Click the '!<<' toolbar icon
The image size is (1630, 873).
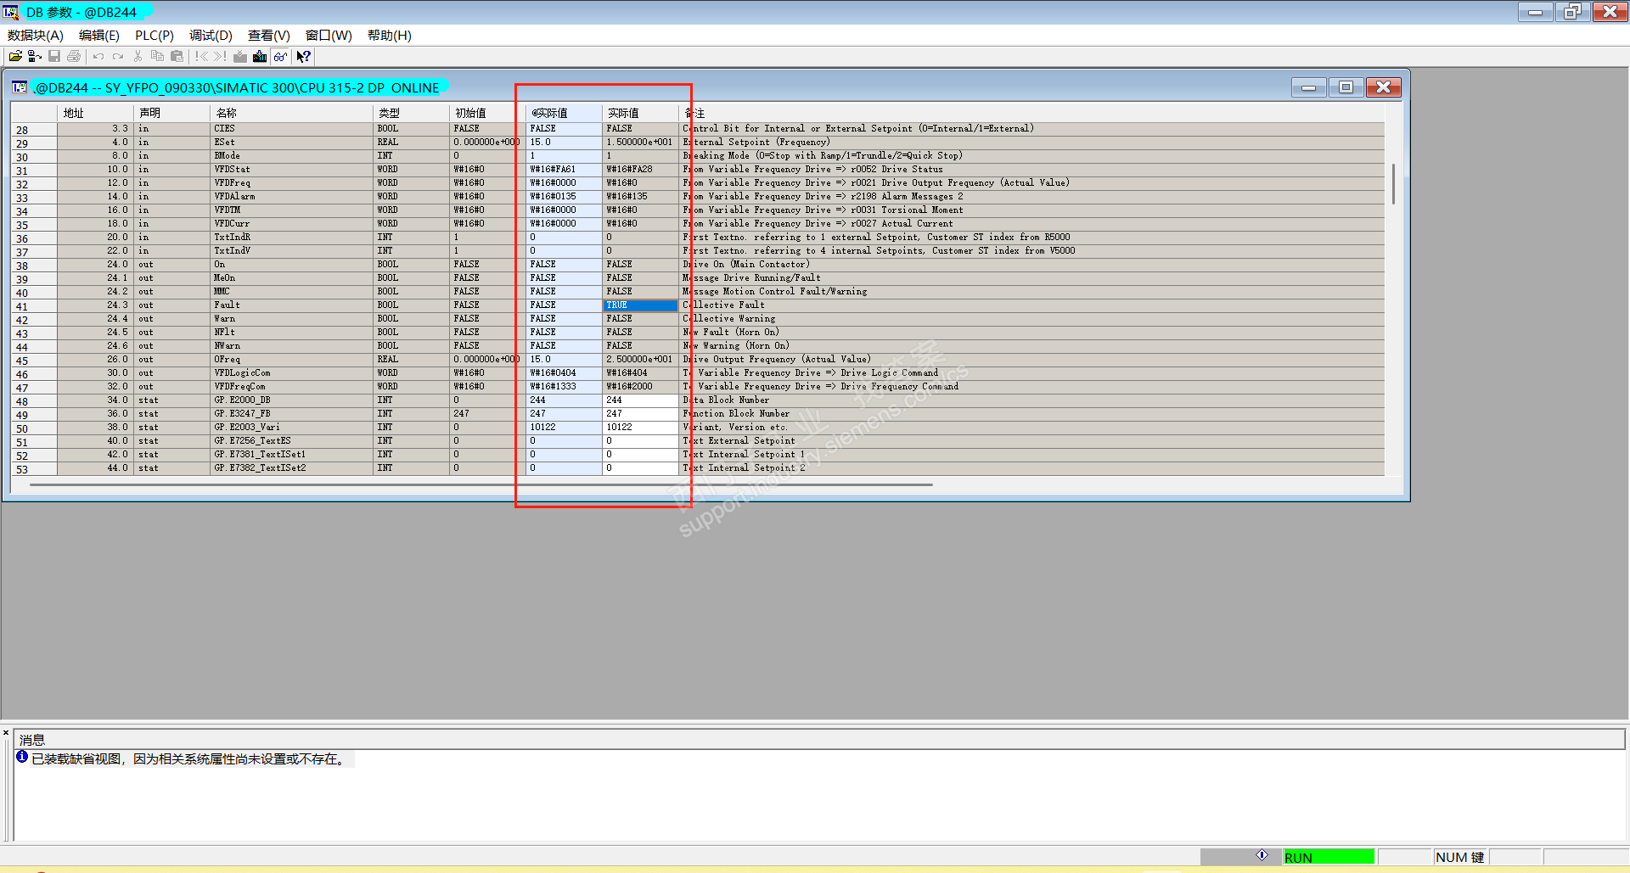201,57
